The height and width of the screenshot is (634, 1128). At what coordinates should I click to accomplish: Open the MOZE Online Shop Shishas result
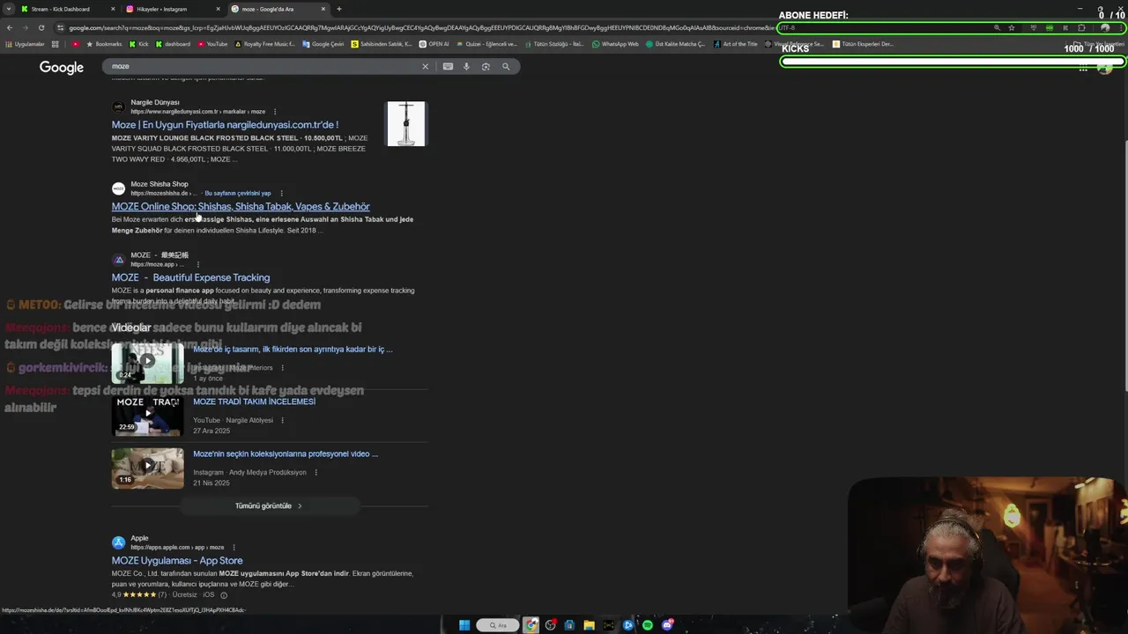[241, 207]
